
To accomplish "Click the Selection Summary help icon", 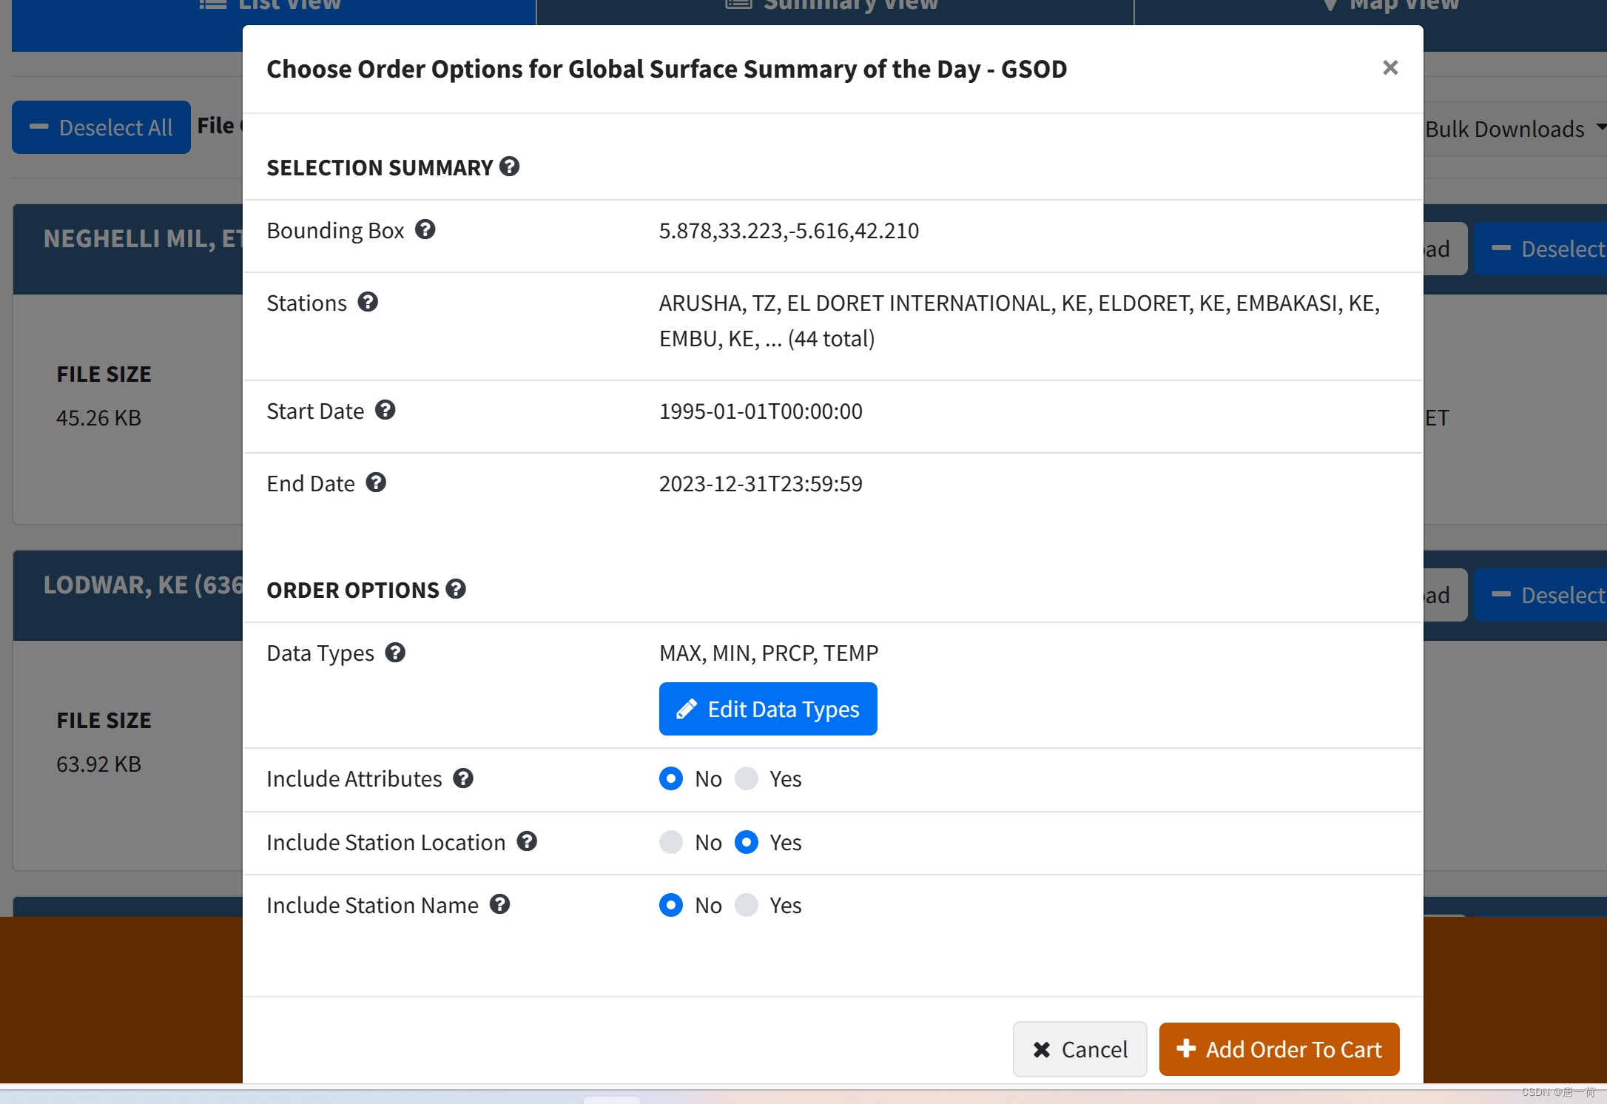I will tap(509, 166).
